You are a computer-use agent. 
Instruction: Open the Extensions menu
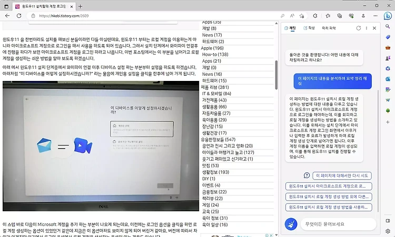click(315, 16)
